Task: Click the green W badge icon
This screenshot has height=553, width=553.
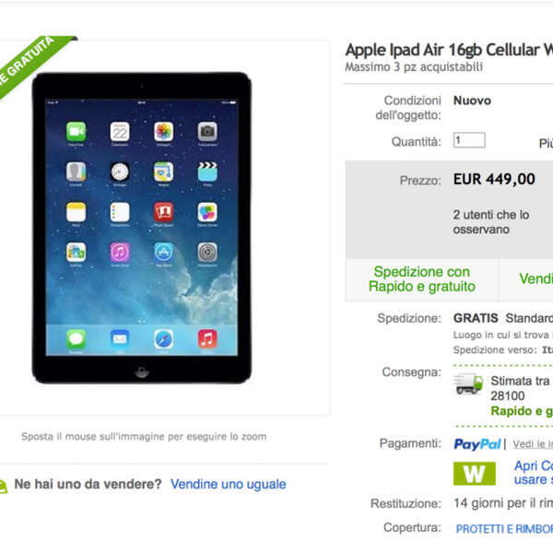Action: (x=475, y=474)
